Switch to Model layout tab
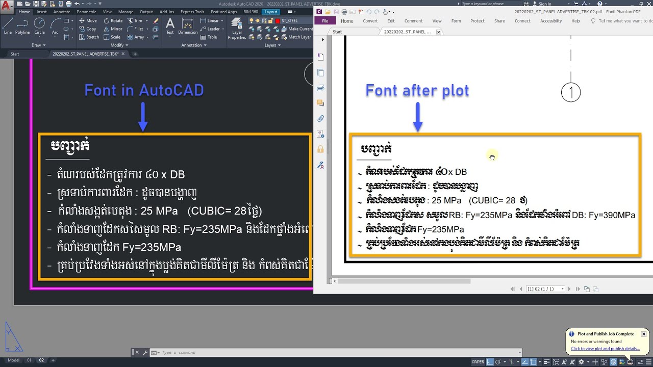 pos(14,360)
